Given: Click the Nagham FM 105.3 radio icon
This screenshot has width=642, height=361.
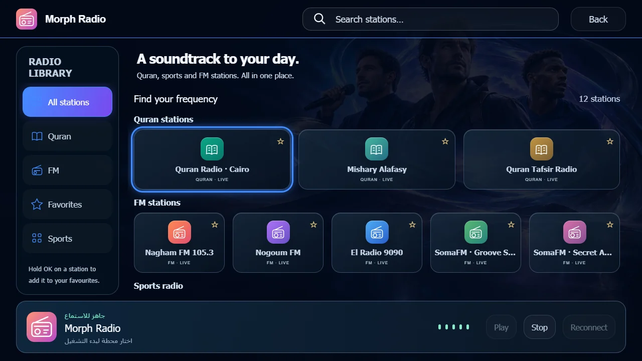Looking at the screenshot, I should [180, 232].
